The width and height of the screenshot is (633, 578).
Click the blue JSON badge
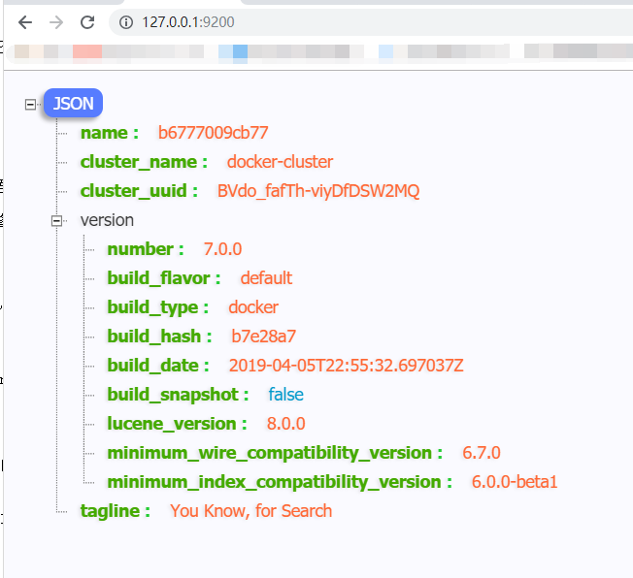pyautogui.click(x=73, y=103)
